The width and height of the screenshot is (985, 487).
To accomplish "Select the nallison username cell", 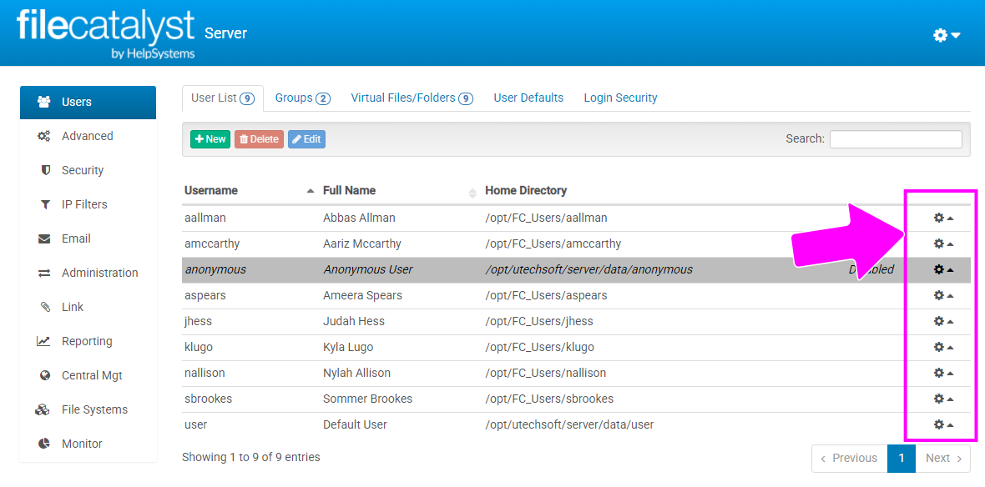I will coord(205,373).
